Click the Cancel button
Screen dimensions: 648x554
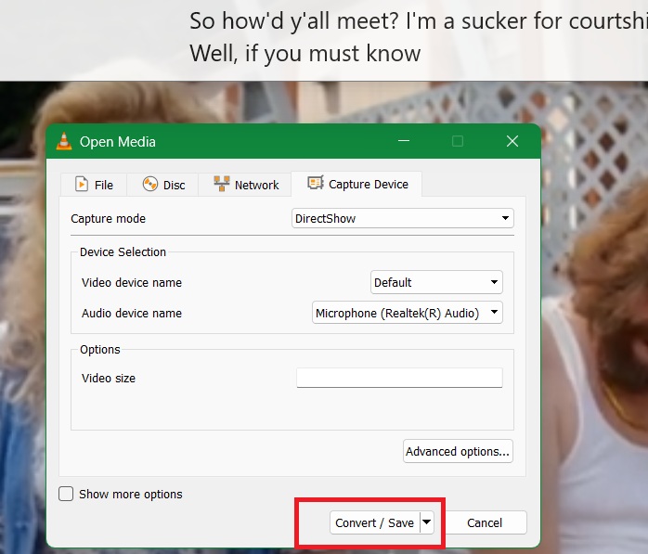click(485, 522)
